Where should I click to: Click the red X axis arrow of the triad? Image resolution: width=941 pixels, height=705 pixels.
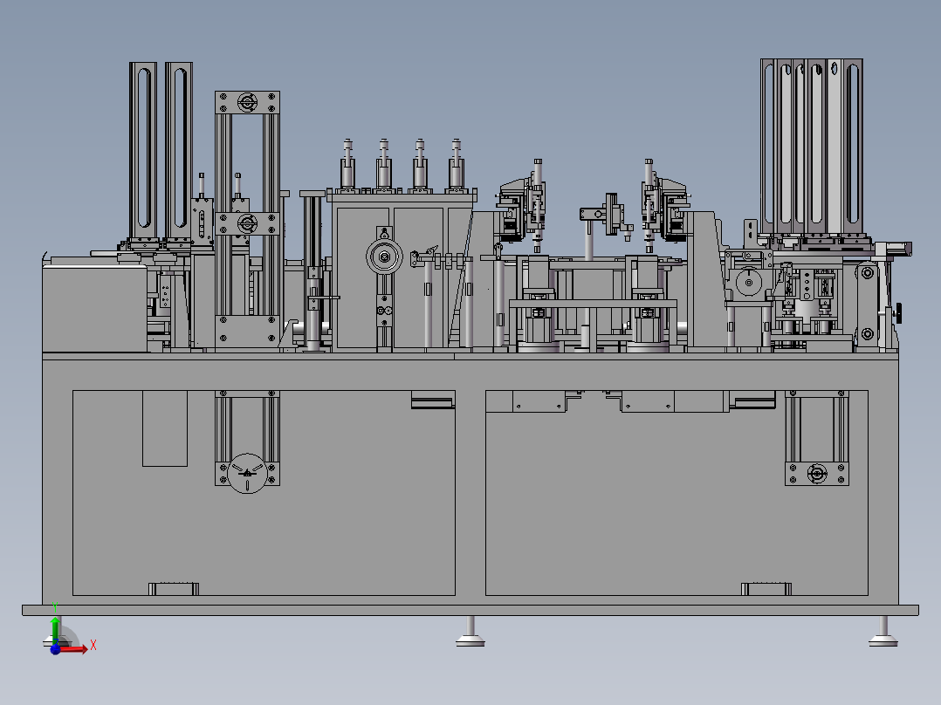(75, 648)
